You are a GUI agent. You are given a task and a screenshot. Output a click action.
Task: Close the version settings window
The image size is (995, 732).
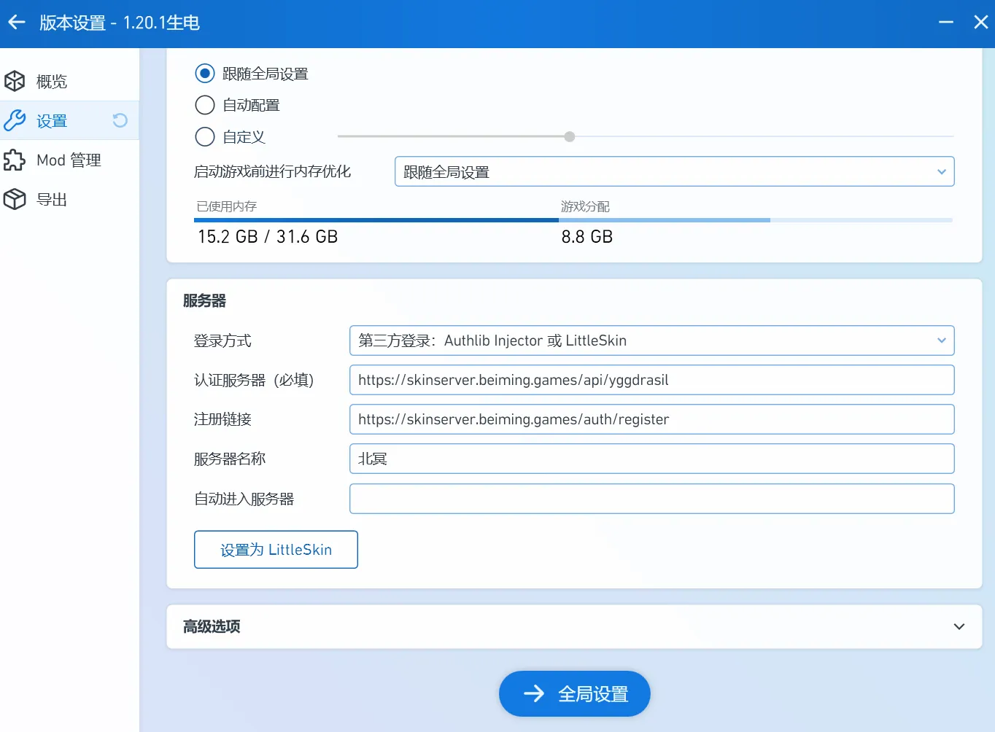[x=980, y=23]
